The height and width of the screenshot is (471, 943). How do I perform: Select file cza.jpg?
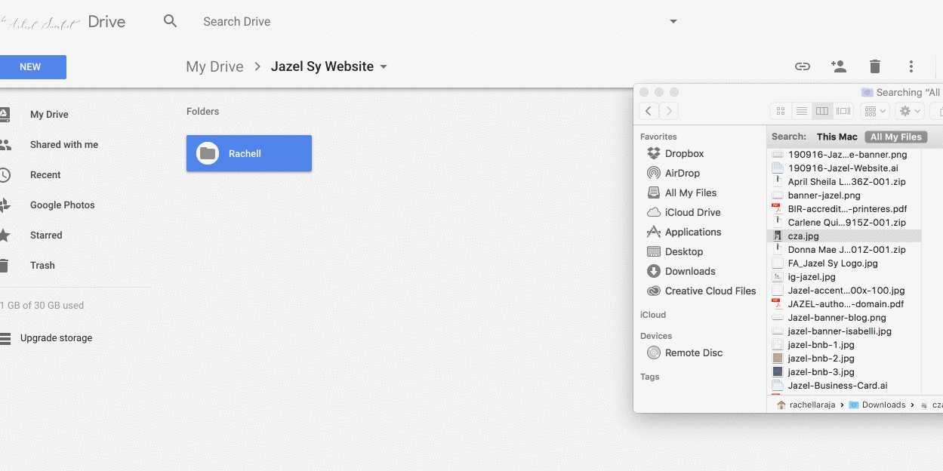tap(844, 236)
